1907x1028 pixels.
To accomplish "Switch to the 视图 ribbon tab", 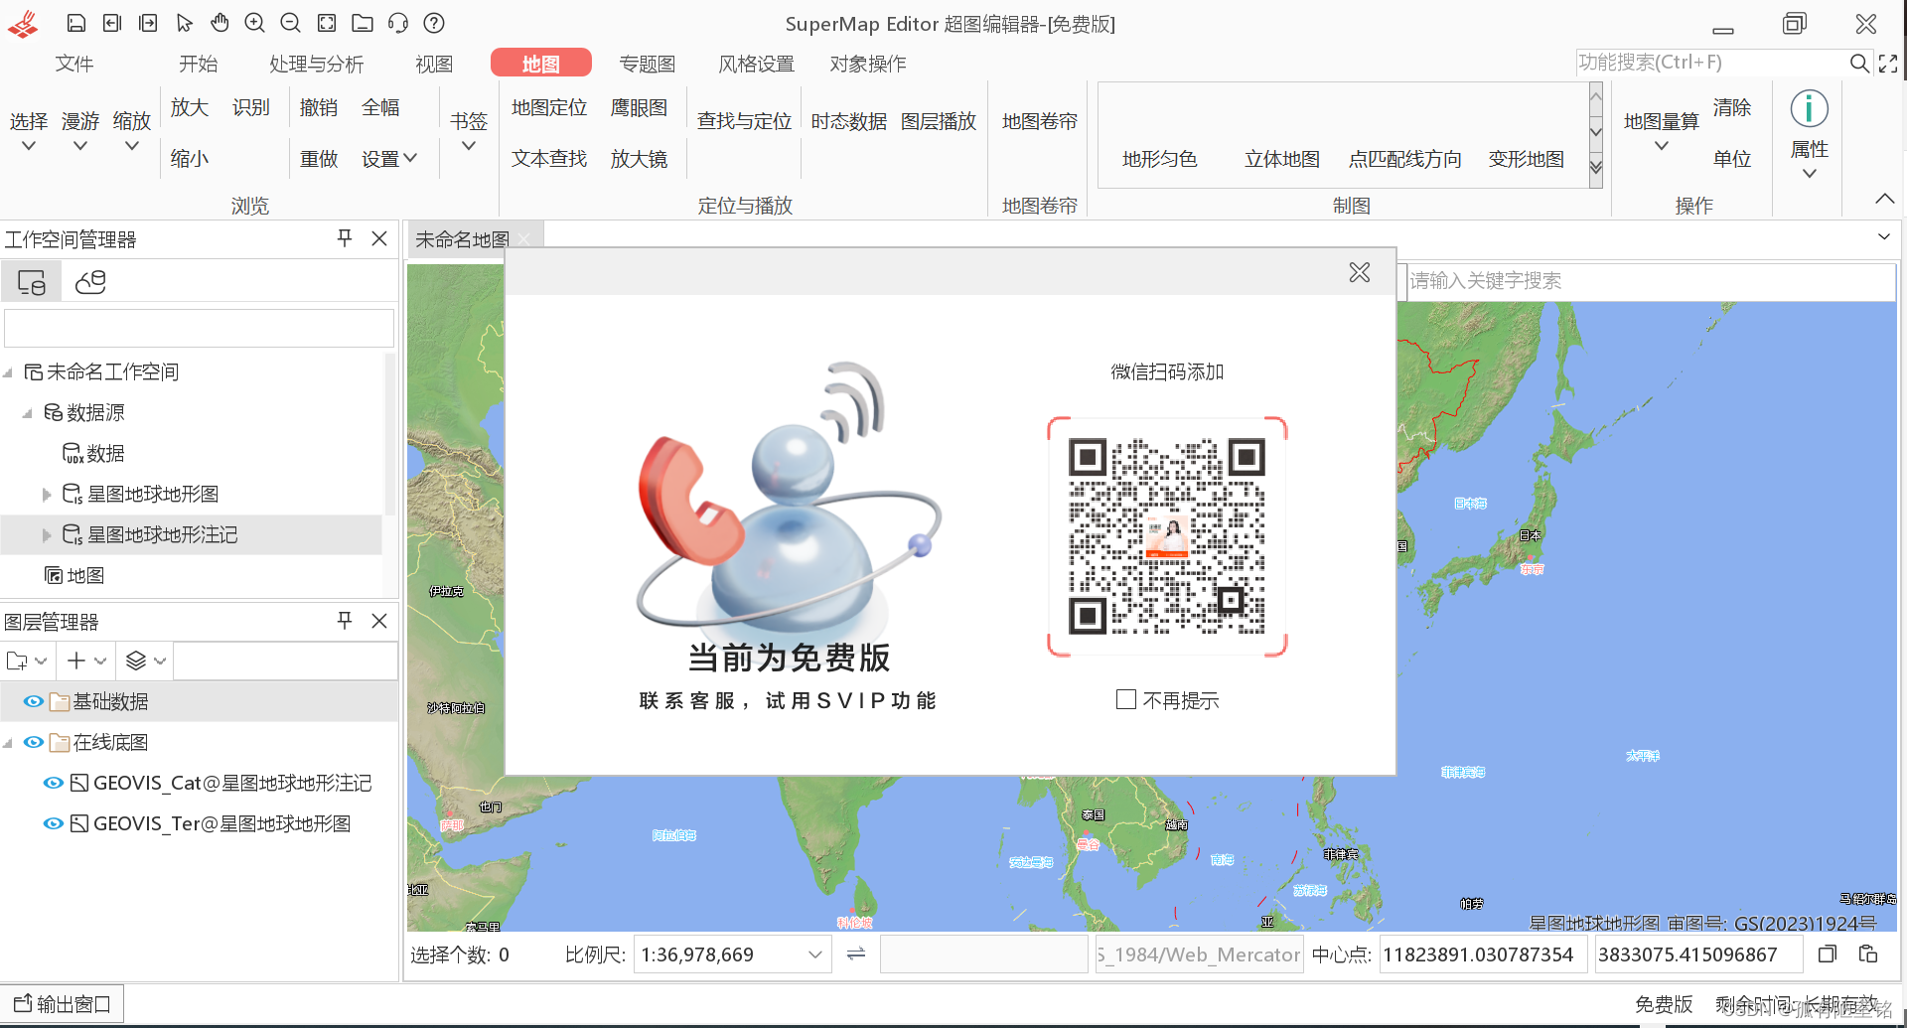I will [433, 64].
